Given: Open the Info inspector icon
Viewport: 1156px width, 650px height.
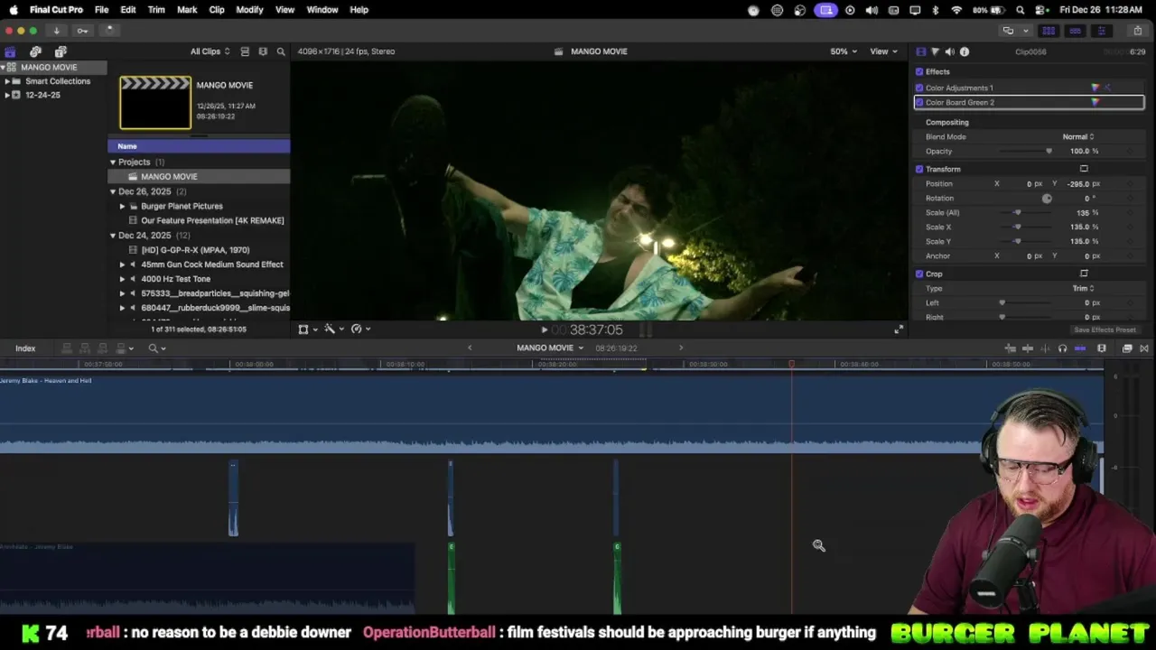Looking at the screenshot, I should tap(965, 51).
